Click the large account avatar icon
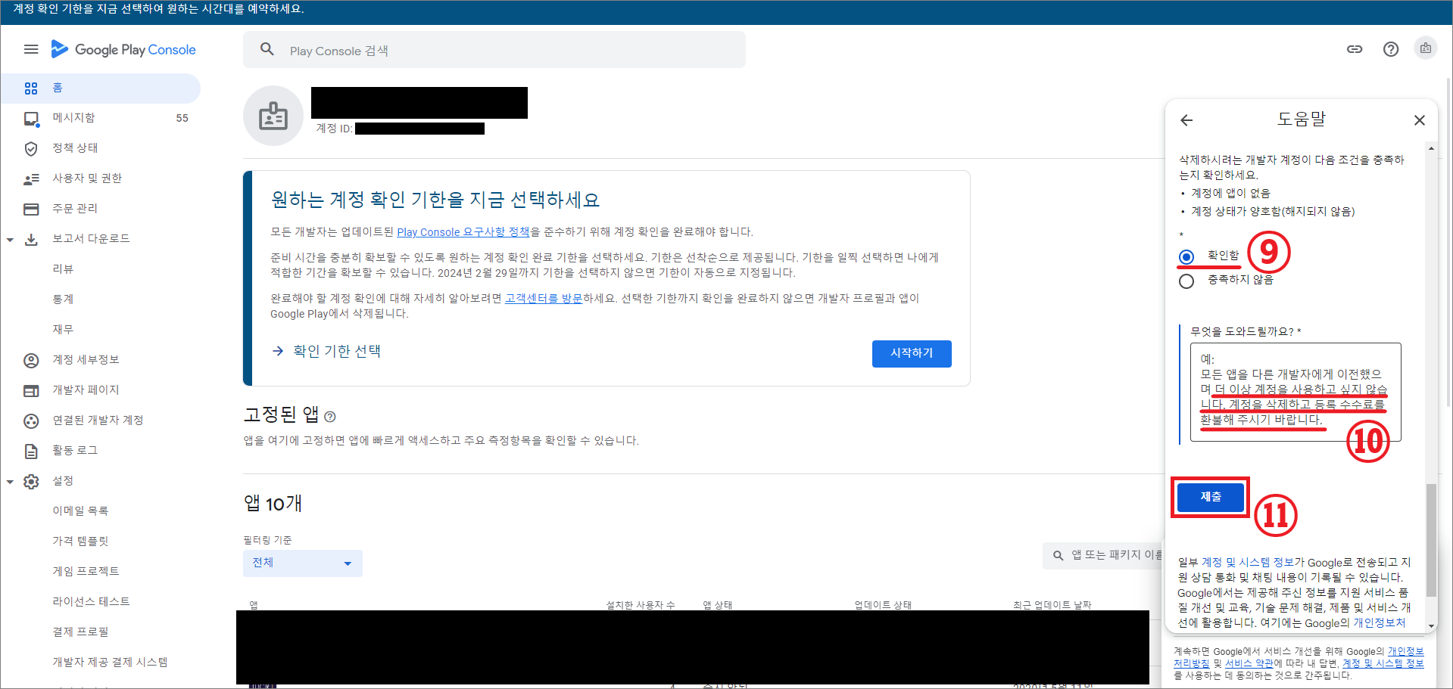Screen dimensions: 1453x689 pos(273,116)
